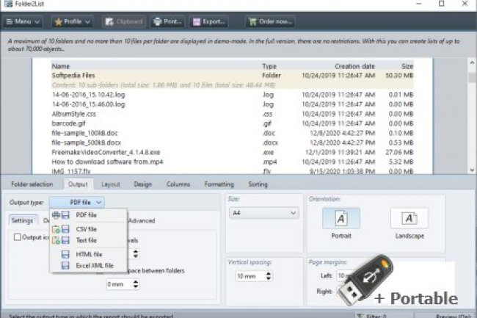477x318 pixels.
Task: Open the Advanced sub-tab
Action: [x=142, y=220]
